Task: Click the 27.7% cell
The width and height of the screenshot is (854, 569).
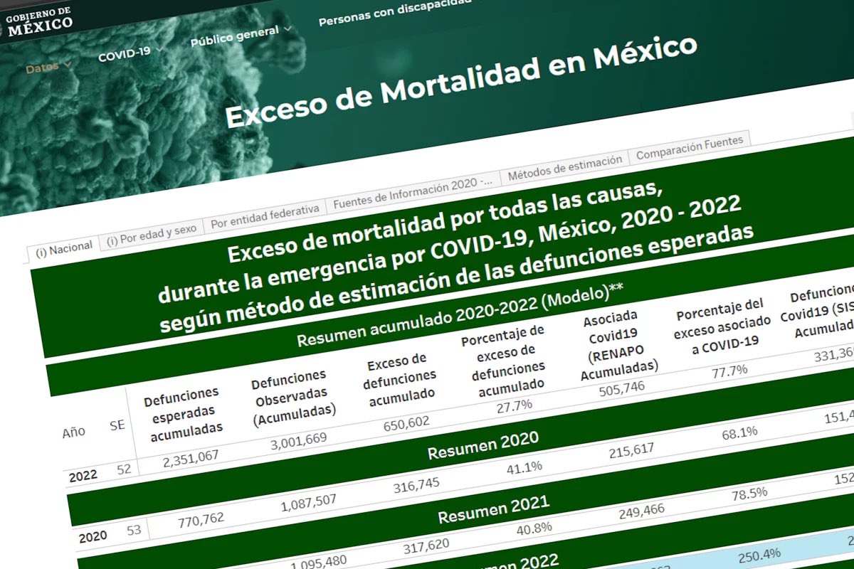Action: [516, 405]
